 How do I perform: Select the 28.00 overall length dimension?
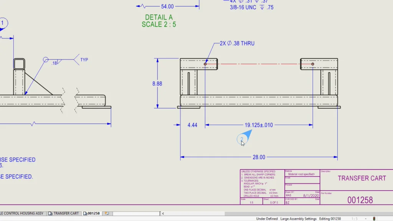click(259, 157)
